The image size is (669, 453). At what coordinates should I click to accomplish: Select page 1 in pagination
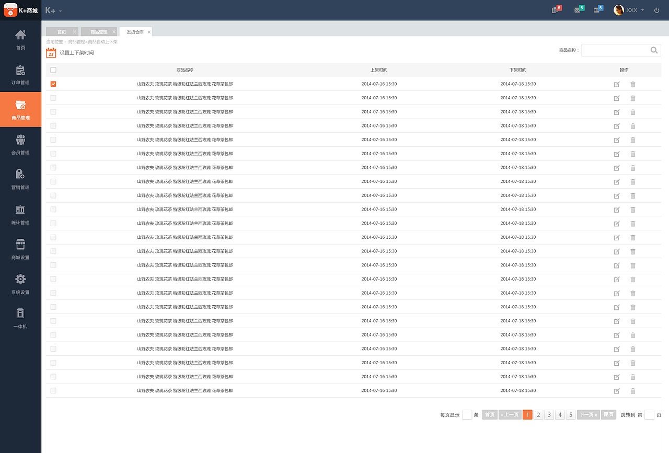pos(527,415)
